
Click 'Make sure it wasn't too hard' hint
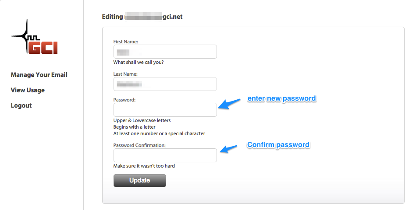pos(144,166)
